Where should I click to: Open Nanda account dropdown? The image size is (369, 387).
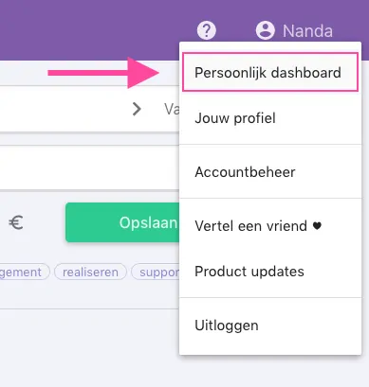[x=294, y=30]
